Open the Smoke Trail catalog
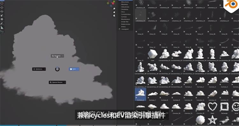The height and width of the screenshot is (126, 239). point(125,22)
